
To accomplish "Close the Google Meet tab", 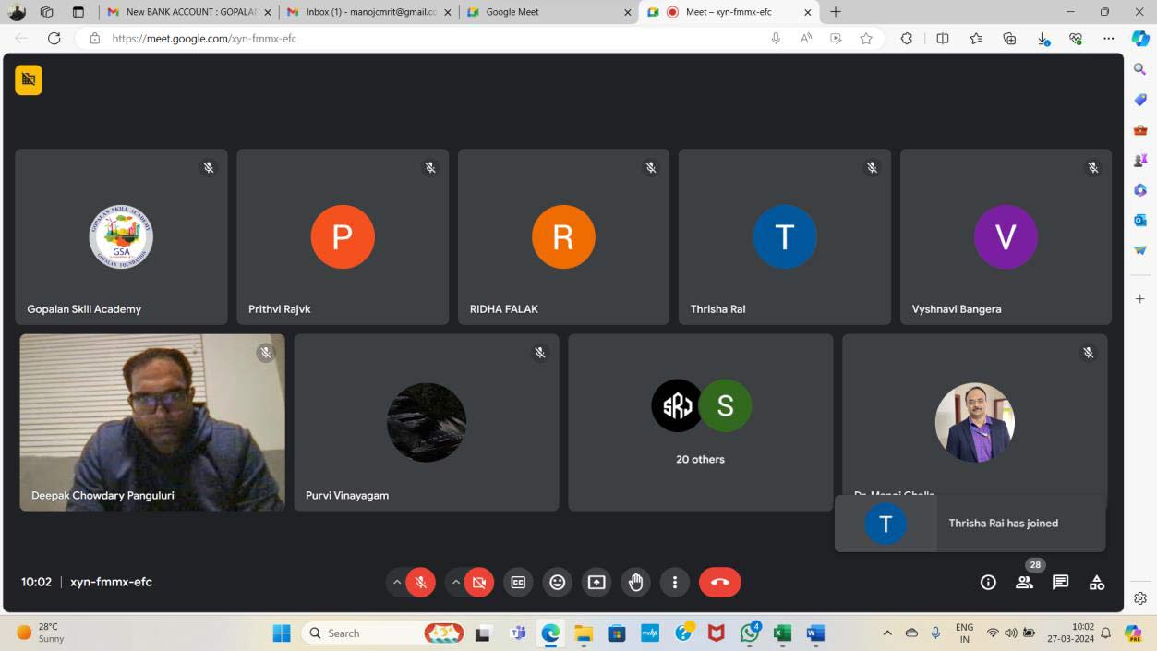I will point(627,12).
